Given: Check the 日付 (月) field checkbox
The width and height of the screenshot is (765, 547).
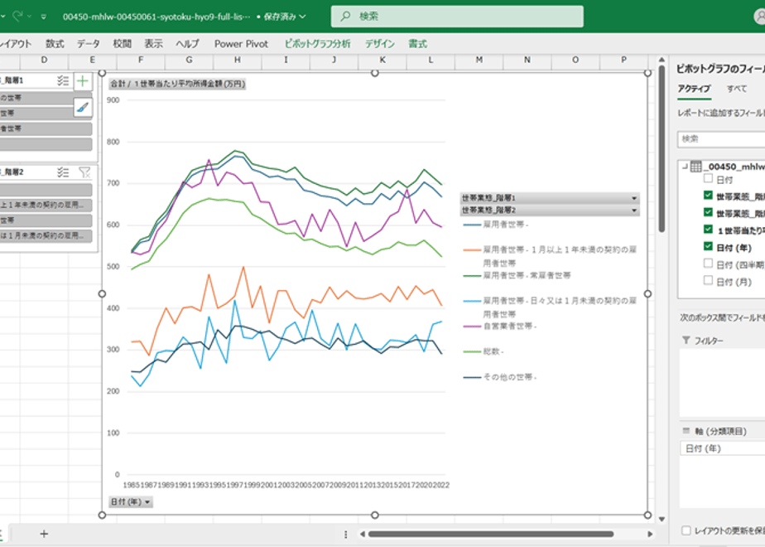Looking at the screenshot, I should coord(709,280).
